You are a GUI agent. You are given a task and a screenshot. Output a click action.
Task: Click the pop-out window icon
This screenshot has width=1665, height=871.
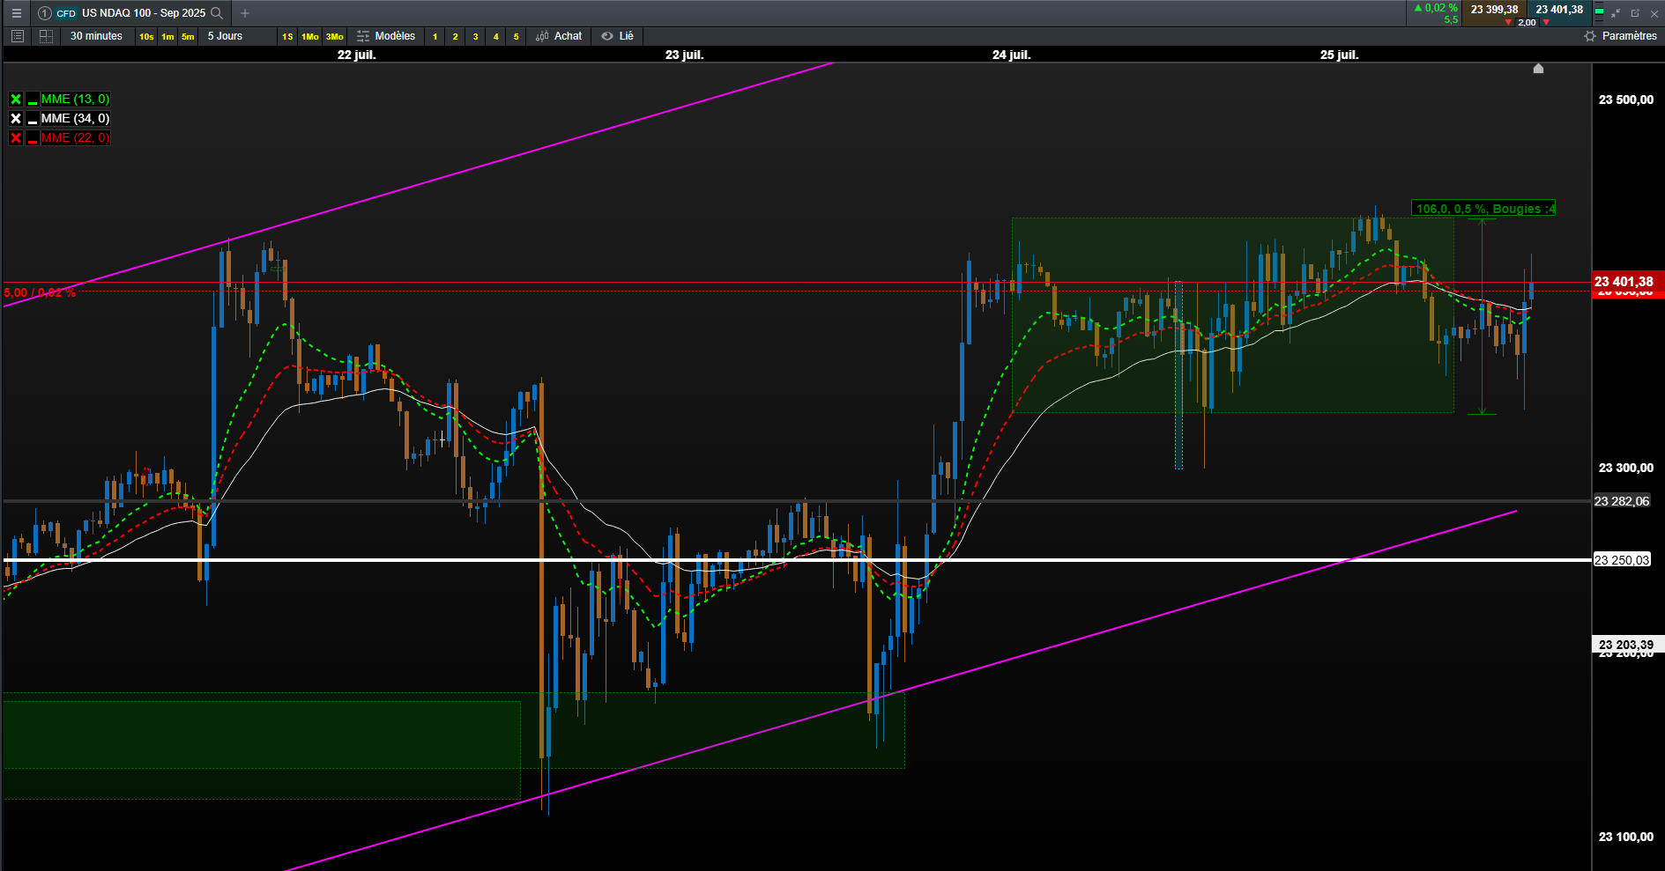(x=1635, y=13)
